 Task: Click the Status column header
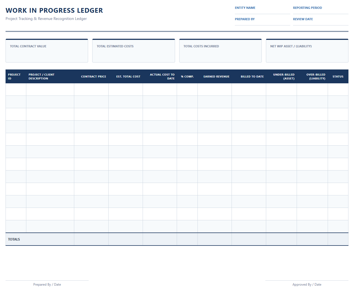pos(338,76)
